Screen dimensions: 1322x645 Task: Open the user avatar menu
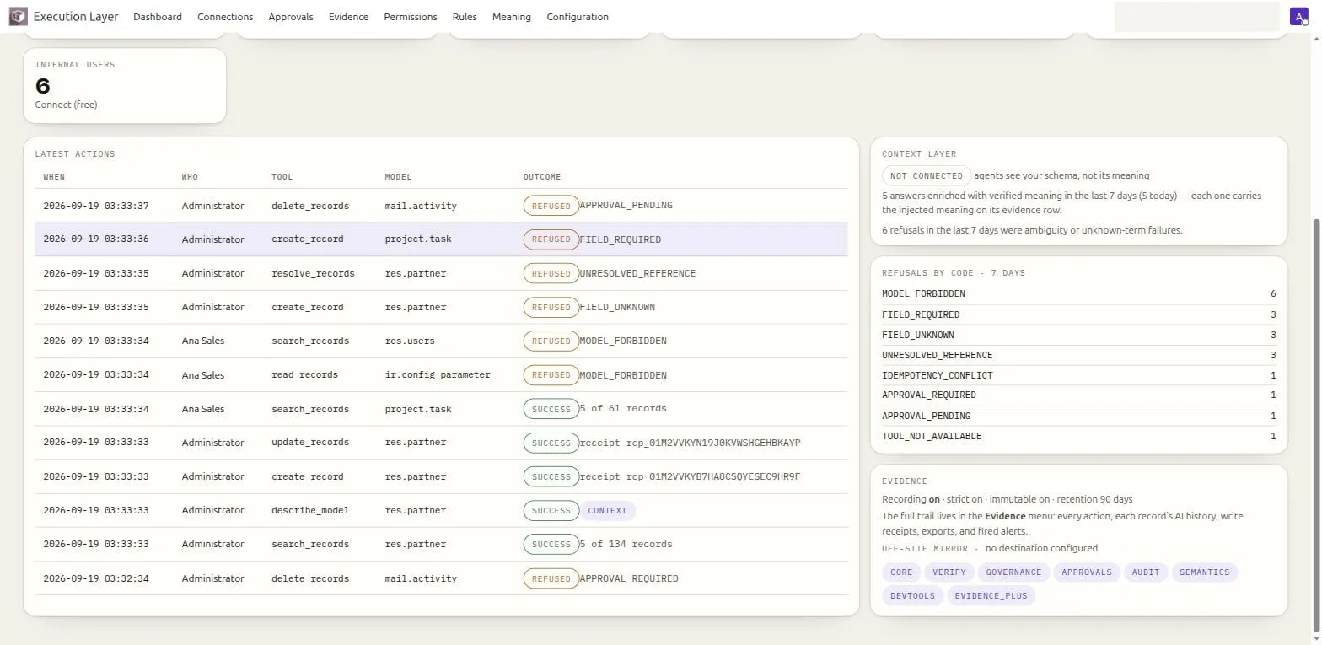[1299, 17]
